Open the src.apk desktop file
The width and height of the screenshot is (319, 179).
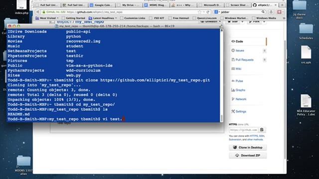[306, 55]
